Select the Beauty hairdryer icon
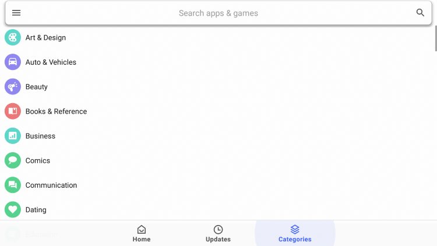Screen dimensions: 437x246 [x=13, y=86]
